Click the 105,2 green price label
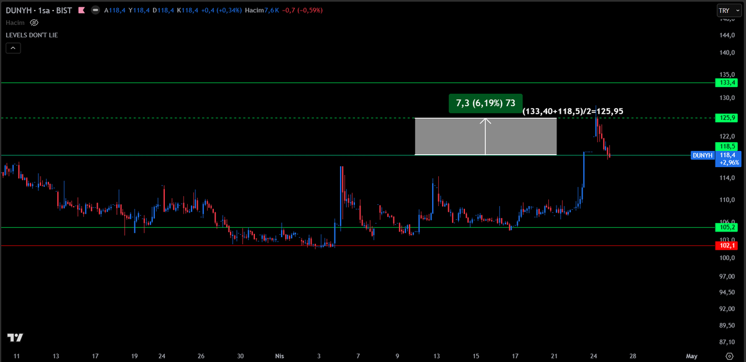746x362 pixels. 725,227
